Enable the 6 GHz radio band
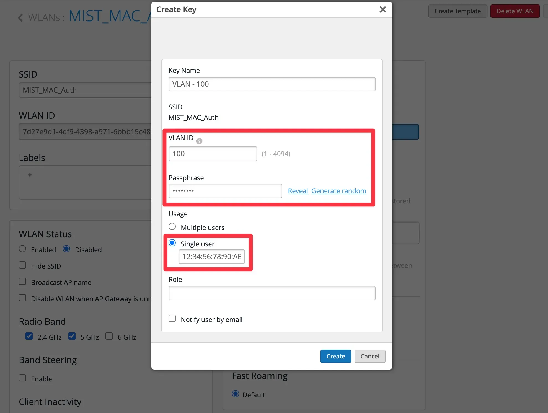 click(x=109, y=336)
